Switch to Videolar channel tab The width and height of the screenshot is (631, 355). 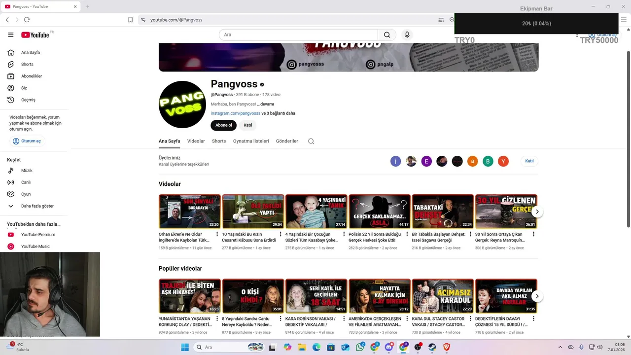point(196,141)
